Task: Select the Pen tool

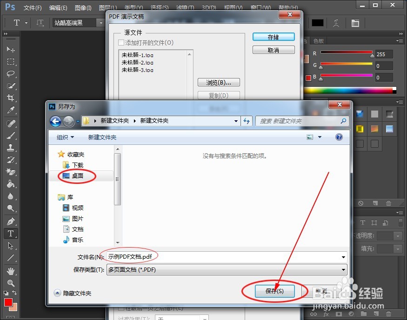Action: tap(11, 222)
